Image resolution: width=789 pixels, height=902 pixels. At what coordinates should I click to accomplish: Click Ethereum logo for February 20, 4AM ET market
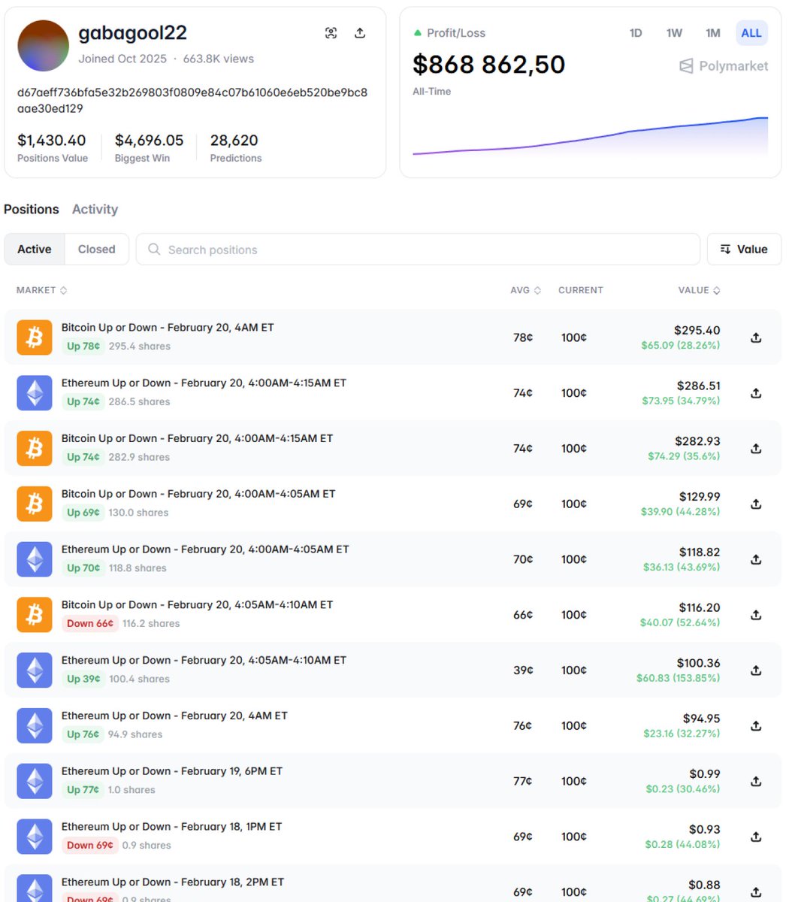(x=35, y=726)
